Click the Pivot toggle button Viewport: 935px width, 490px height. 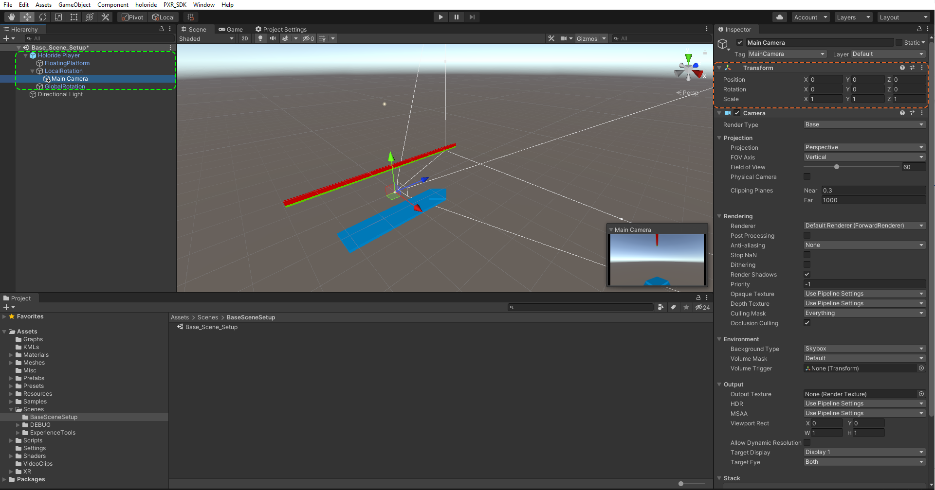click(132, 17)
